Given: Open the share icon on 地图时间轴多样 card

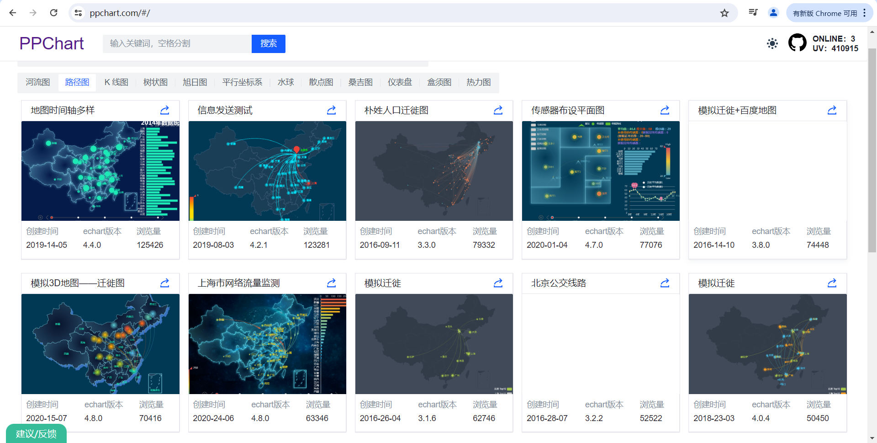Looking at the screenshot, I should pyautogui.click(x=164, y=110).
